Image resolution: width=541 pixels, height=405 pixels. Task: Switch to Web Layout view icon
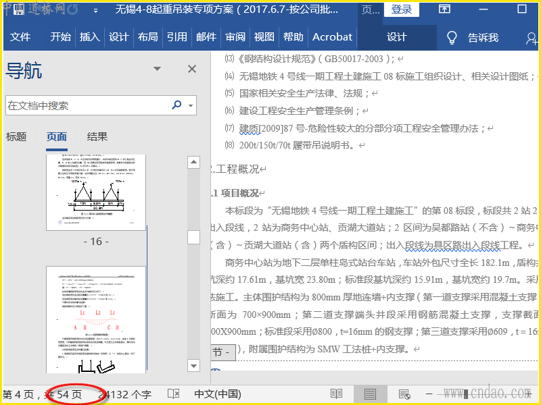(404, 394)
